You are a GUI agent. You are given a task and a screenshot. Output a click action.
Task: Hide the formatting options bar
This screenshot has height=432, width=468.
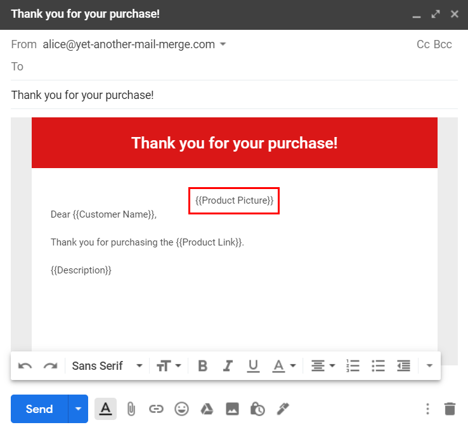pyautogui.click(x=105, y=409)
